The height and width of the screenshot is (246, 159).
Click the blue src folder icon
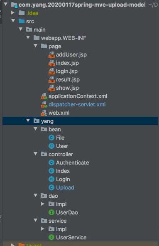[22, 21]
